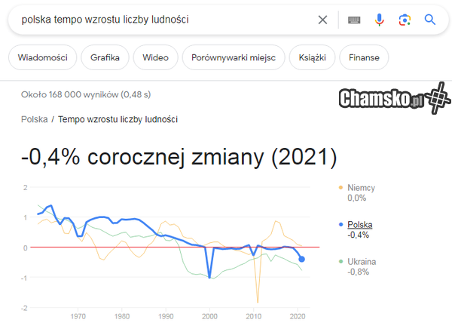Click the 2021 data point on chart
This screenshot has height=329, width=452.
(302, 260)
